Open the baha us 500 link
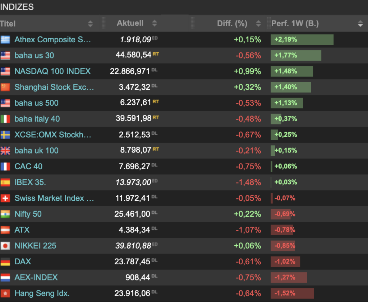The image size is (368, 302). 36,103
